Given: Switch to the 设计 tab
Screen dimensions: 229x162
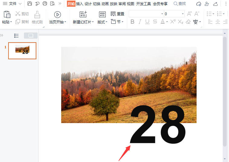Looking at the screenshot, I should click(88, 4).
